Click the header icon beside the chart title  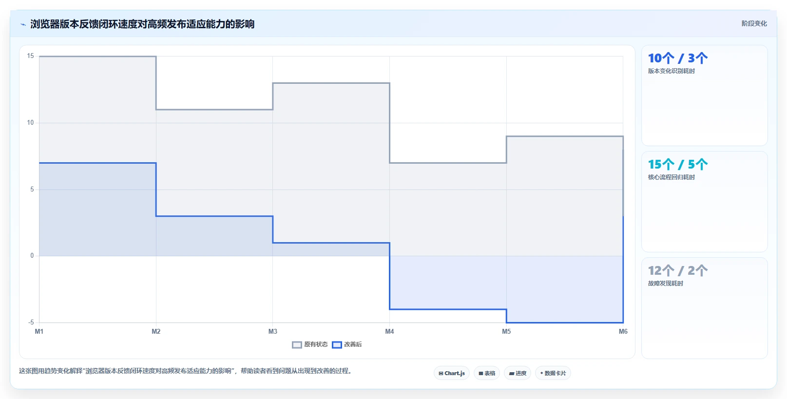coord(23,24)
